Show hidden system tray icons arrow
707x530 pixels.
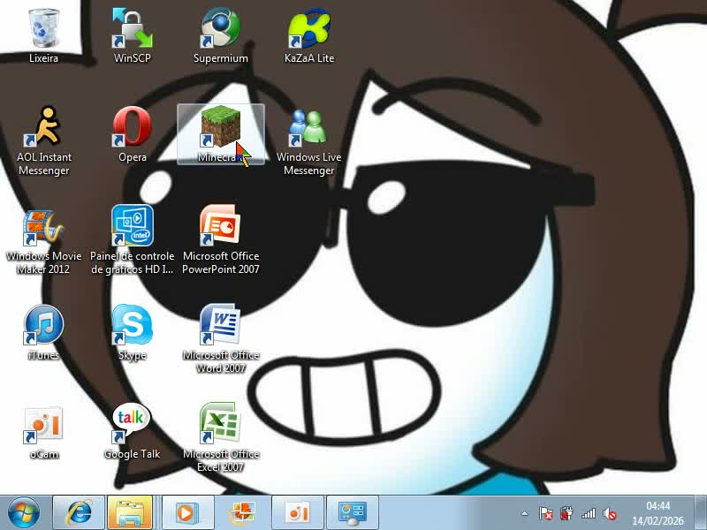pyautogui.click(x=525, y=513)
